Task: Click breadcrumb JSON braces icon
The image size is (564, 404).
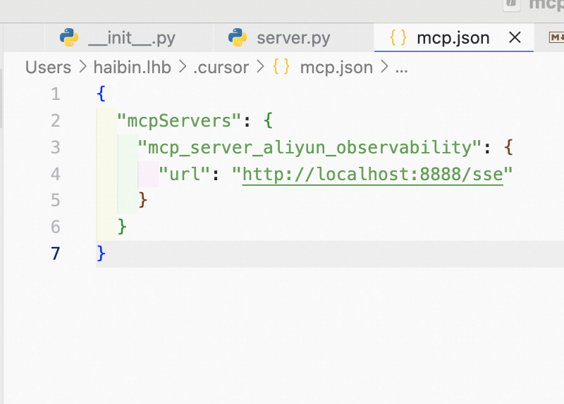Action: [x=281, y=67]
